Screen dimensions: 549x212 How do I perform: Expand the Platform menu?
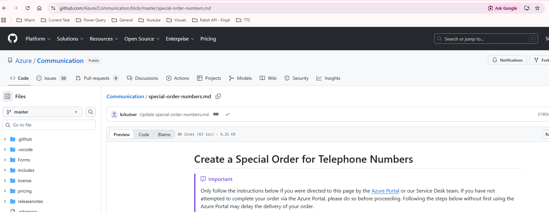(38, 39)
